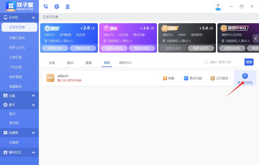Open 更多功能 for device a0kUrh

193,78
